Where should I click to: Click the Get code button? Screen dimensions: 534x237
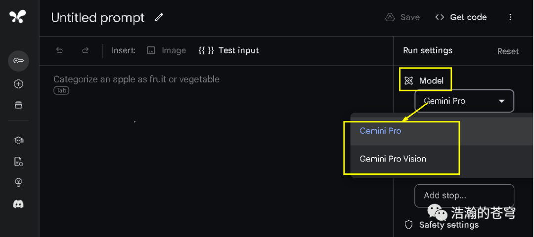tap(460, 17)
